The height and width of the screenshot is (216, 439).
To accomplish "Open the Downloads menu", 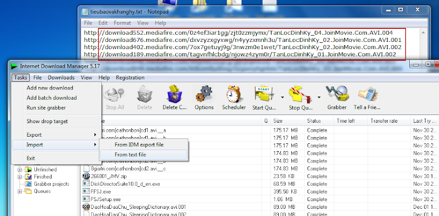I will click(x=61, y=77).
